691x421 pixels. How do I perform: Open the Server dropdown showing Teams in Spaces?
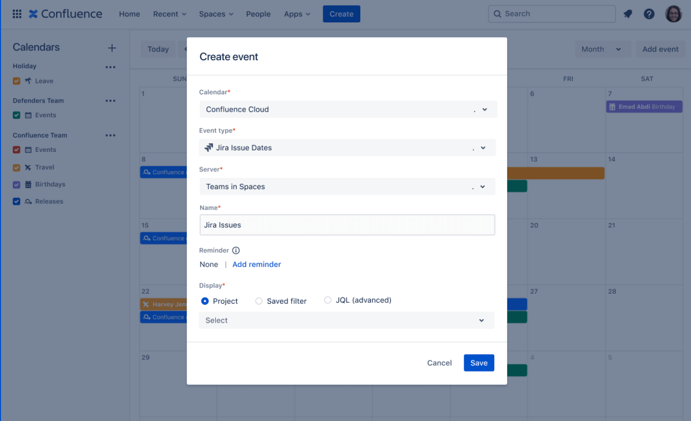coord(348,187)
